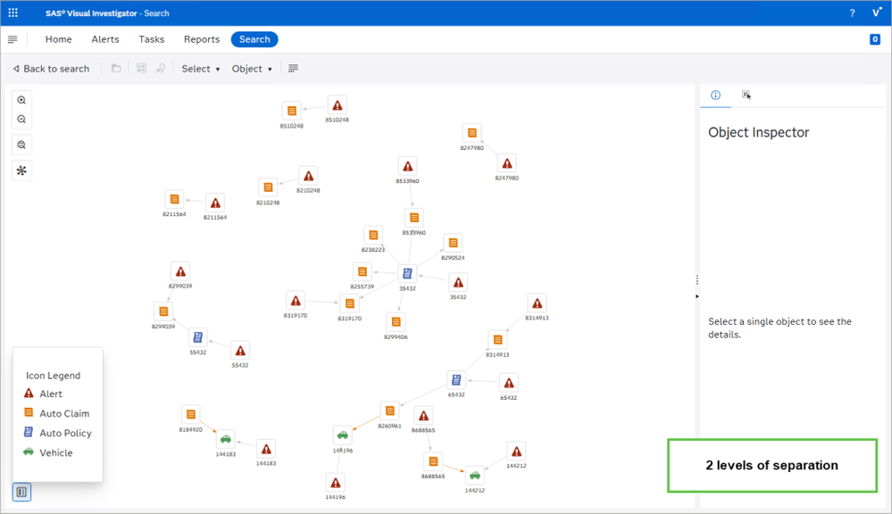
Task: Toggle the Icon Legend panel button
Action: point(21,492)
